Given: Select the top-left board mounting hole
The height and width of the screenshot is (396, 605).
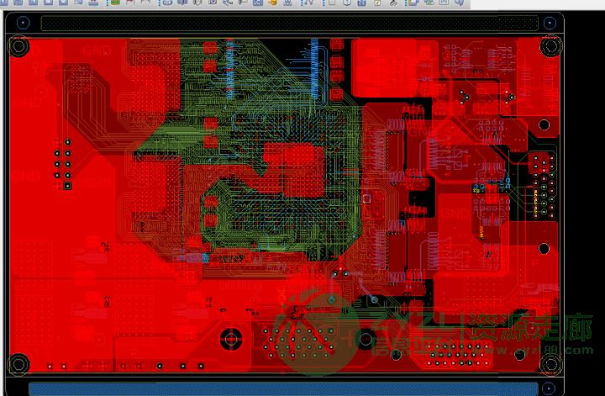Looking at the screenshot, I should click(x=18, y=46).
